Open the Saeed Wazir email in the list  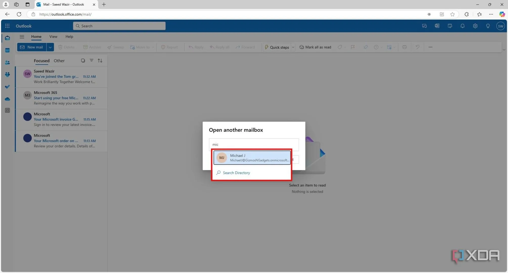(61, 77)
